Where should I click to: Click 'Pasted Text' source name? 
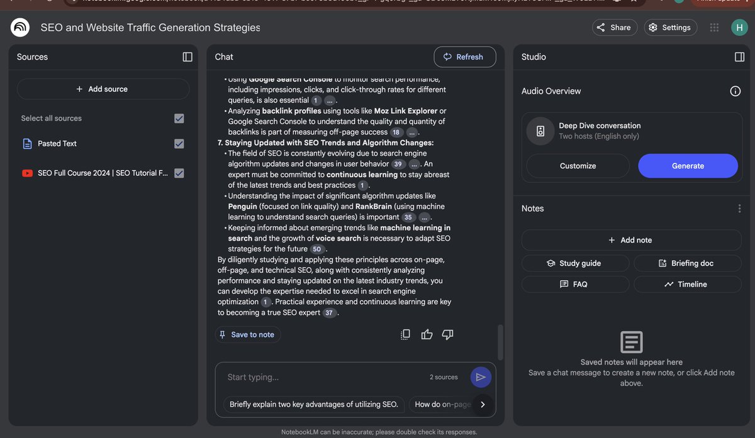pyautogui.click(x=57, y=144)
